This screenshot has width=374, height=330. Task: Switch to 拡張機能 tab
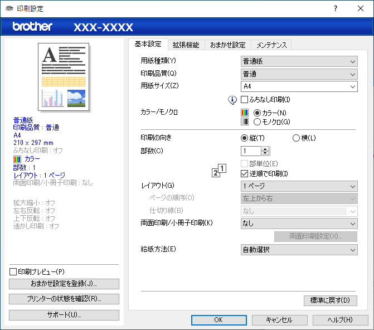(186, 45)
